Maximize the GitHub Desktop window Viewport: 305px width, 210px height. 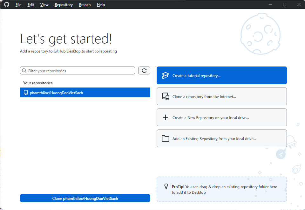(x=285, y=4)
